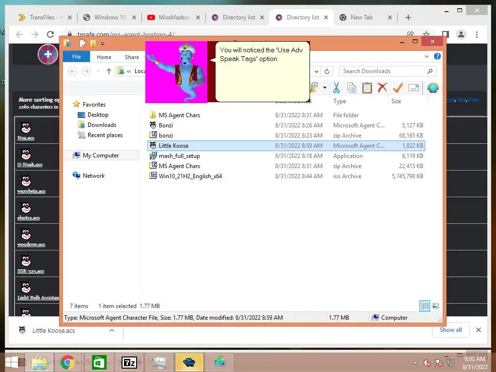496x372 pixels.
Task: Open Windows Store taskbar icon
Action: 99,362
